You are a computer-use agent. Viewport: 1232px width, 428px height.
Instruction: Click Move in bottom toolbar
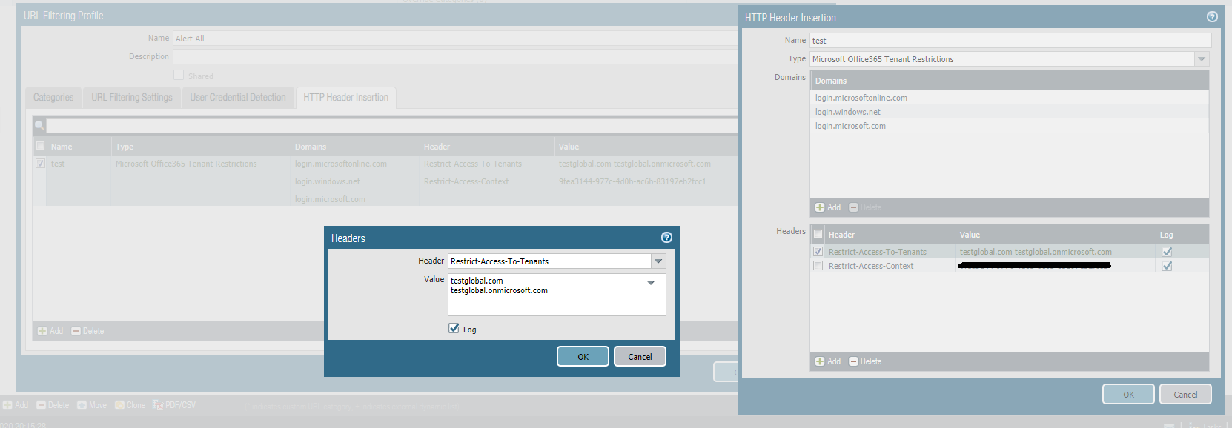click(92, 405)
